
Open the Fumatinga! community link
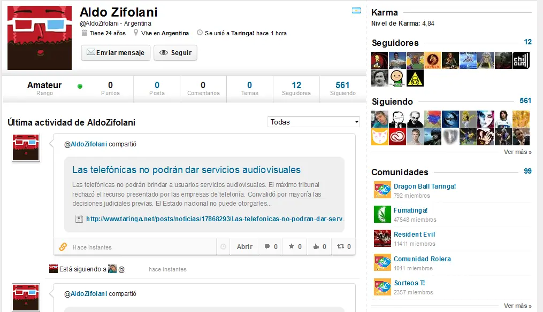pyautogui.click(x=410, y=210)
